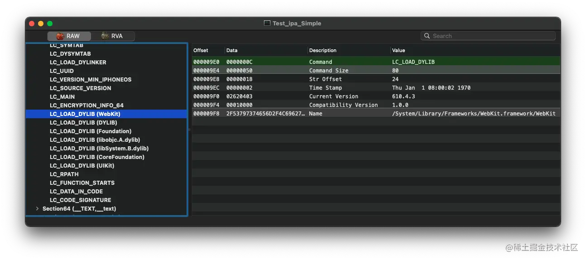586x260 pixels.
Task: Switch to RAW address mode
Action: [x=69, y=36]
